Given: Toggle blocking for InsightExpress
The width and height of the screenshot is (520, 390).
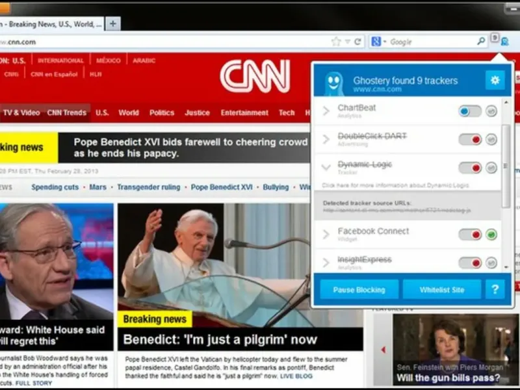Looking at the screenshot, I should pyautogui.click(x=470, y=263).
